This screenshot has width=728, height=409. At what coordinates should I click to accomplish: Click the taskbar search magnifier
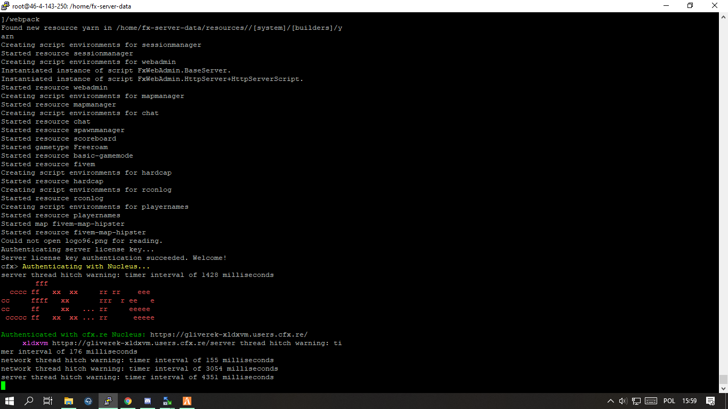point(29,401)
